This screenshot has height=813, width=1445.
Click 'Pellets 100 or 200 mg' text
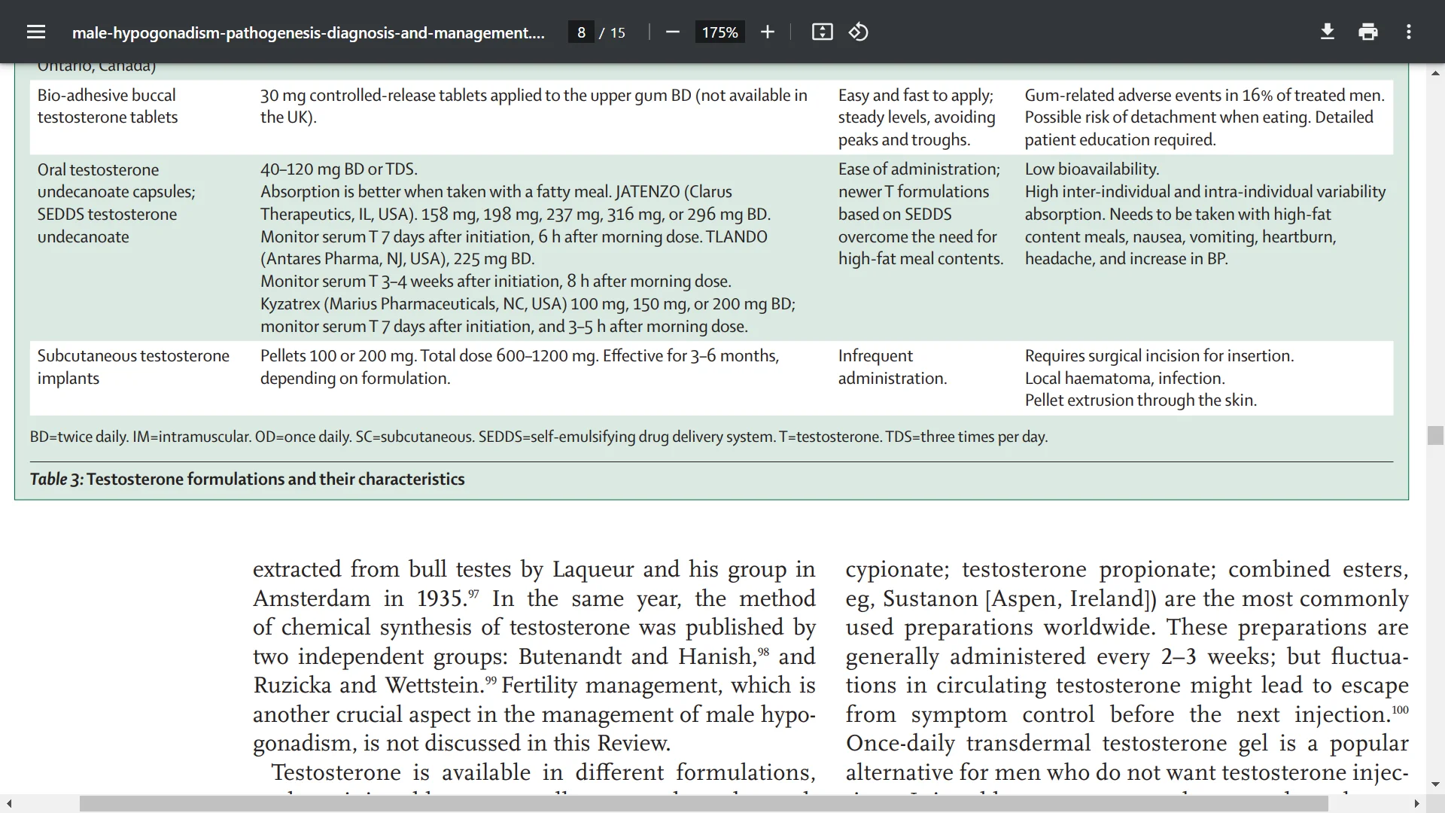click(x=338, y=356)
